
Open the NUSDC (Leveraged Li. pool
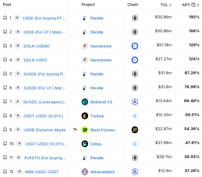click(x=44, y=102)
